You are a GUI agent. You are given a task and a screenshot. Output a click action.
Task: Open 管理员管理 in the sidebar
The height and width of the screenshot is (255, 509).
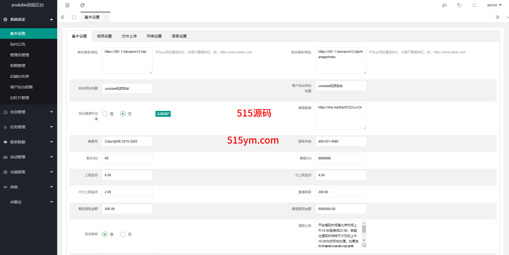20,55
